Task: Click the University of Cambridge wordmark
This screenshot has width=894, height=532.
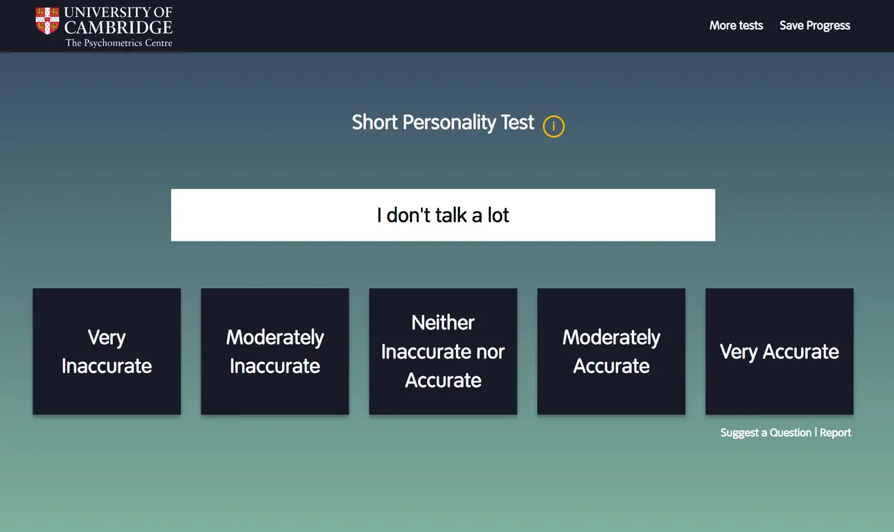Action: (x=118, y=21)
